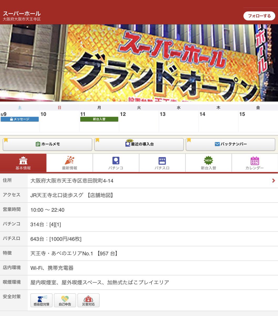
Task: Open the パチンコ tab icon
Action: coord(116,163)
